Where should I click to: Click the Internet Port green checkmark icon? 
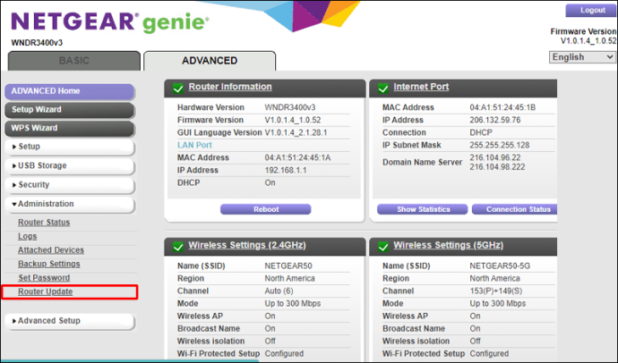383,89
